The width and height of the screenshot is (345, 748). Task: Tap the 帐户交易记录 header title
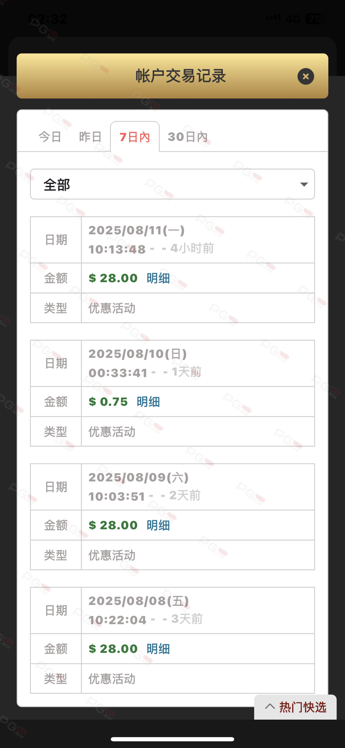coord(180,76)
